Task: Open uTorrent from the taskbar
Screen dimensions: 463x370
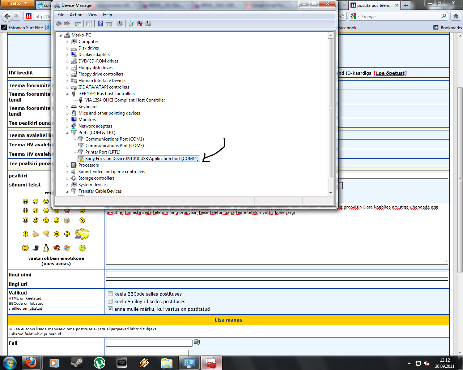Action: click(x=99, y=362)
